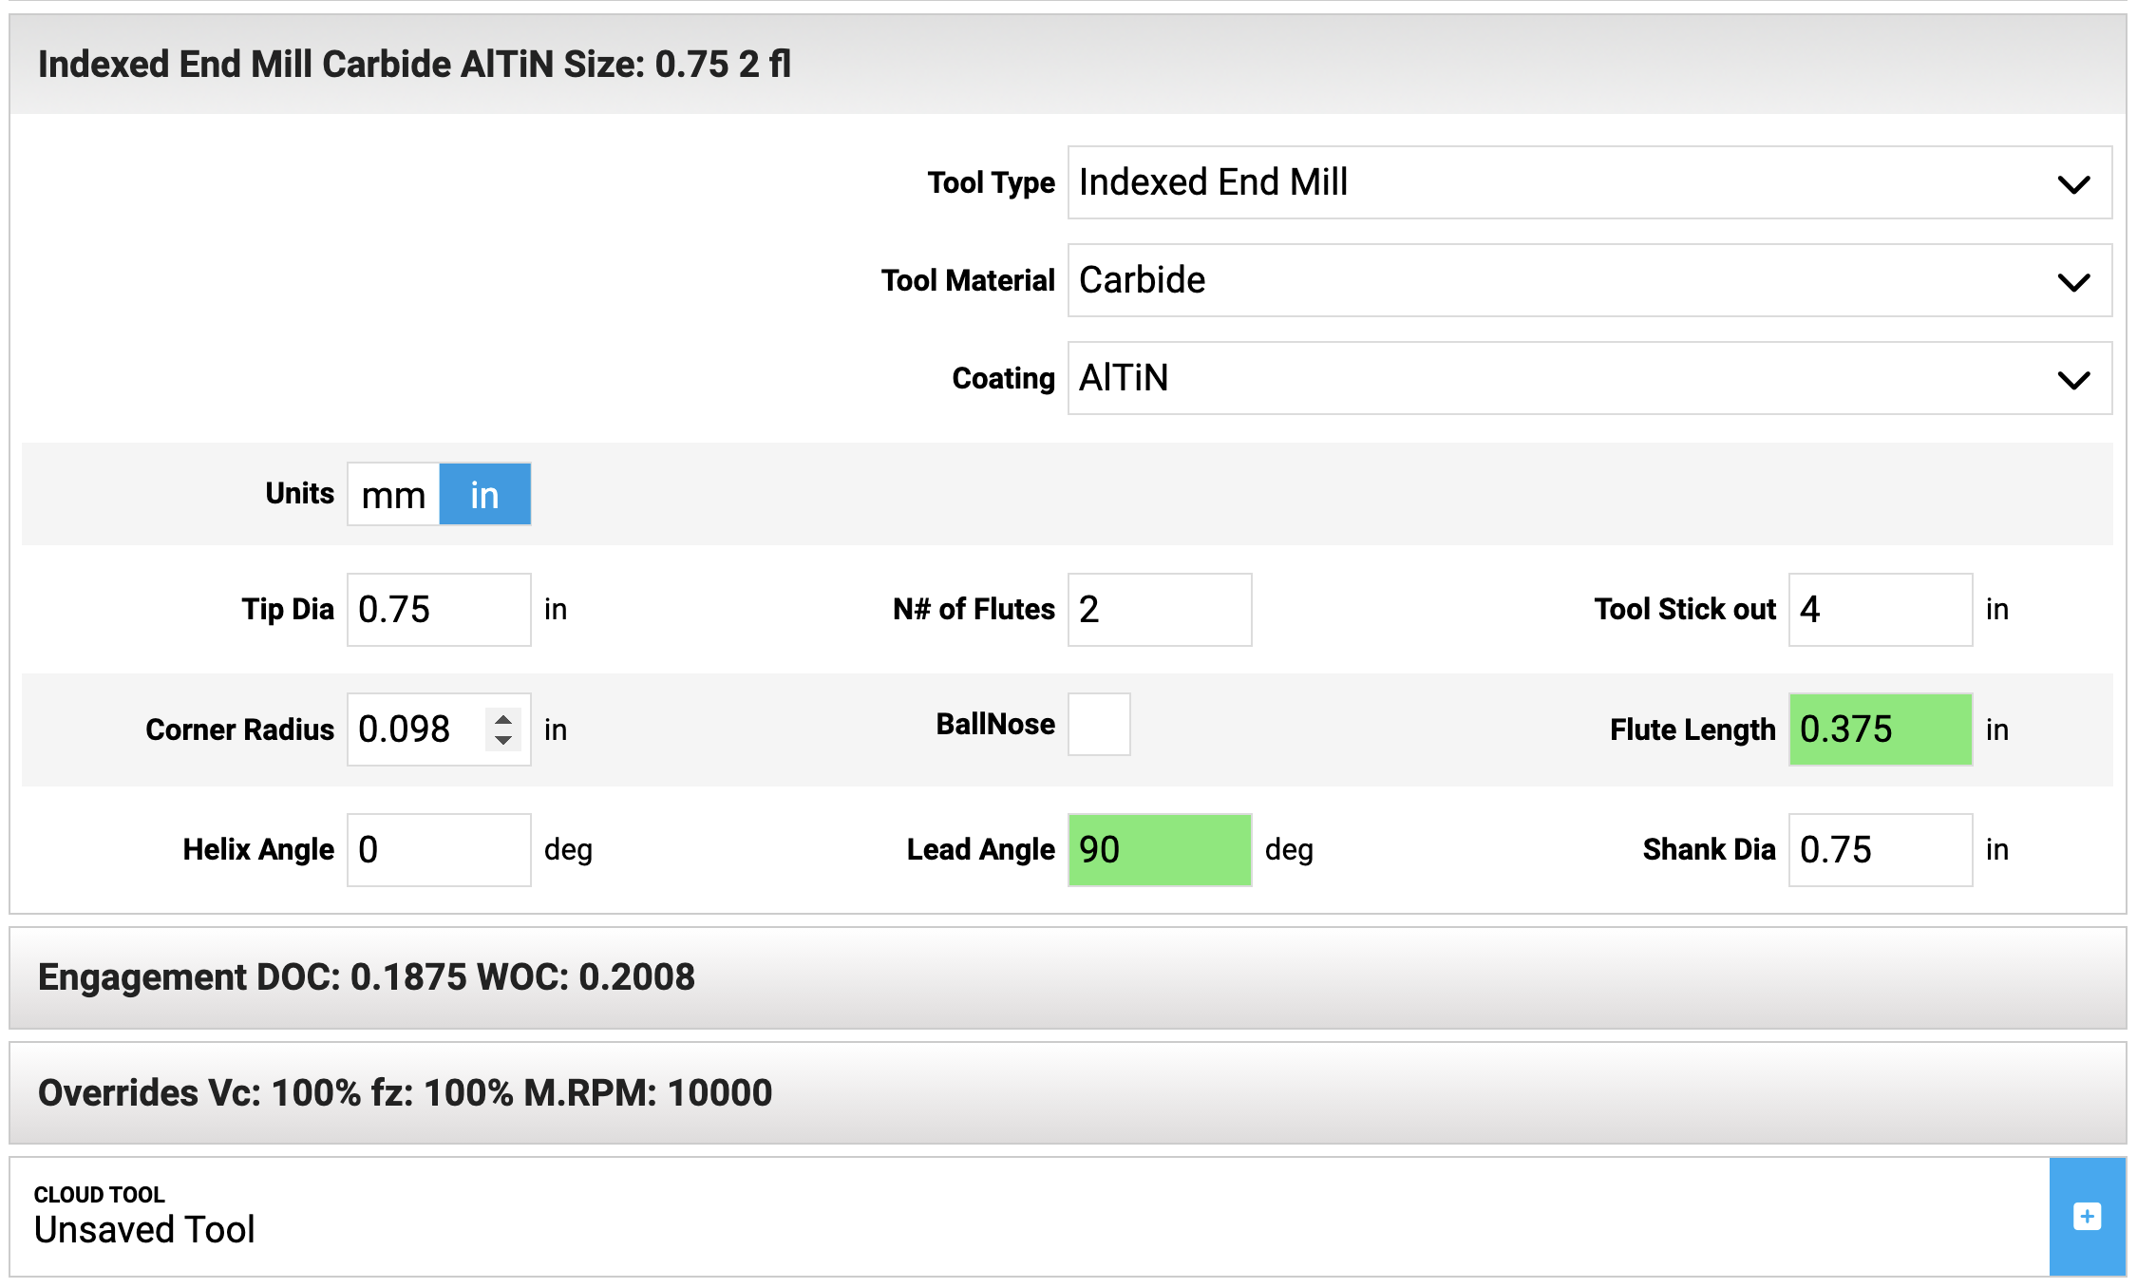Click the Tool Stick out field
2137x1288 pixels.
click(x=1880, y=610)
